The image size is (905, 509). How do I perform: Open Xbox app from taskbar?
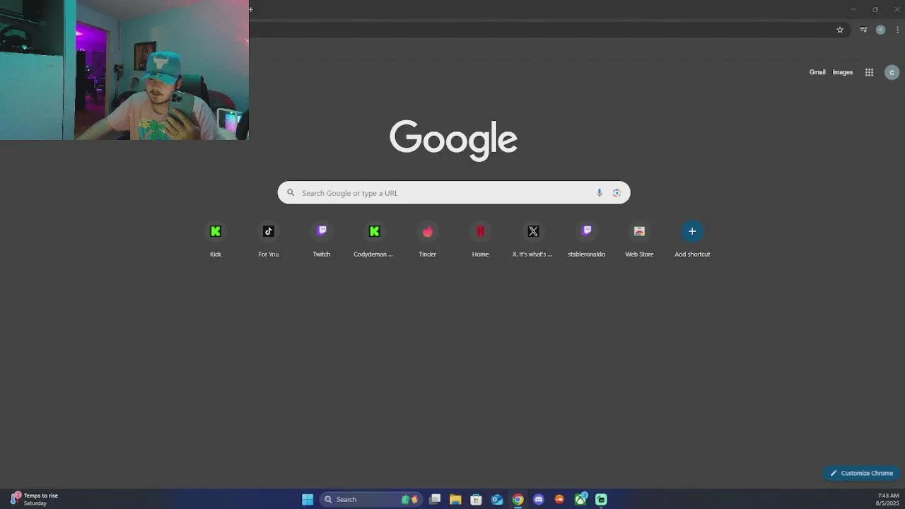click(x=580, y=499)
